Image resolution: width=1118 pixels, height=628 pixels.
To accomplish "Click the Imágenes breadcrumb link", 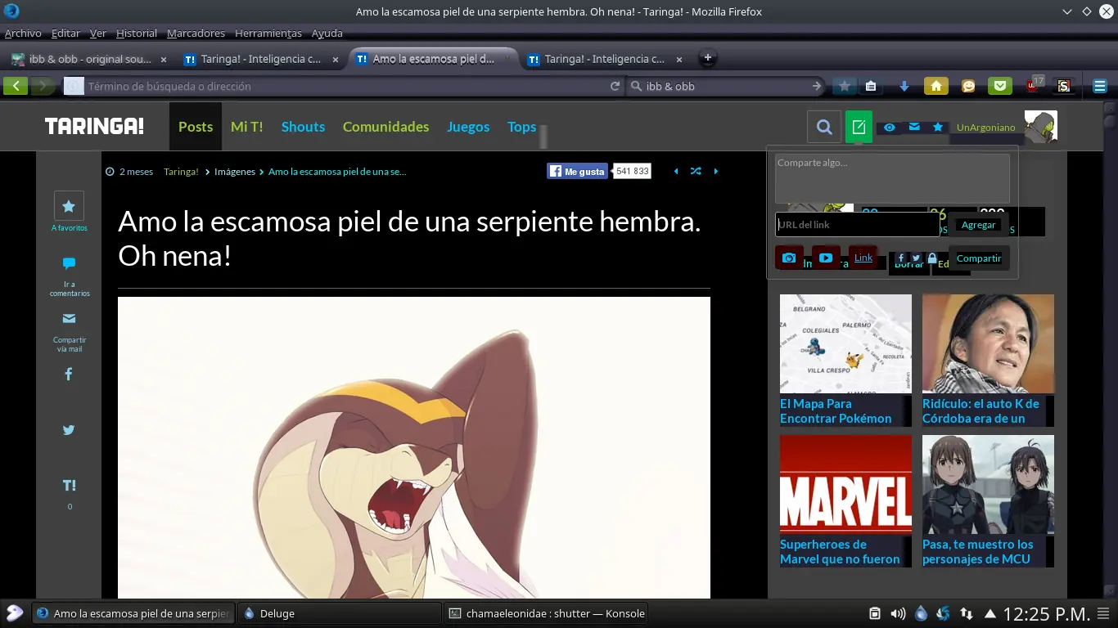I will click(235, 172).
